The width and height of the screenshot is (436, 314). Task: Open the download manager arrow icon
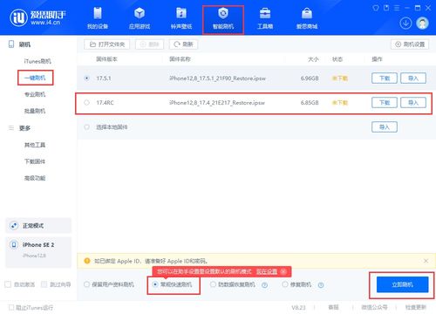[x=405, y=23]
